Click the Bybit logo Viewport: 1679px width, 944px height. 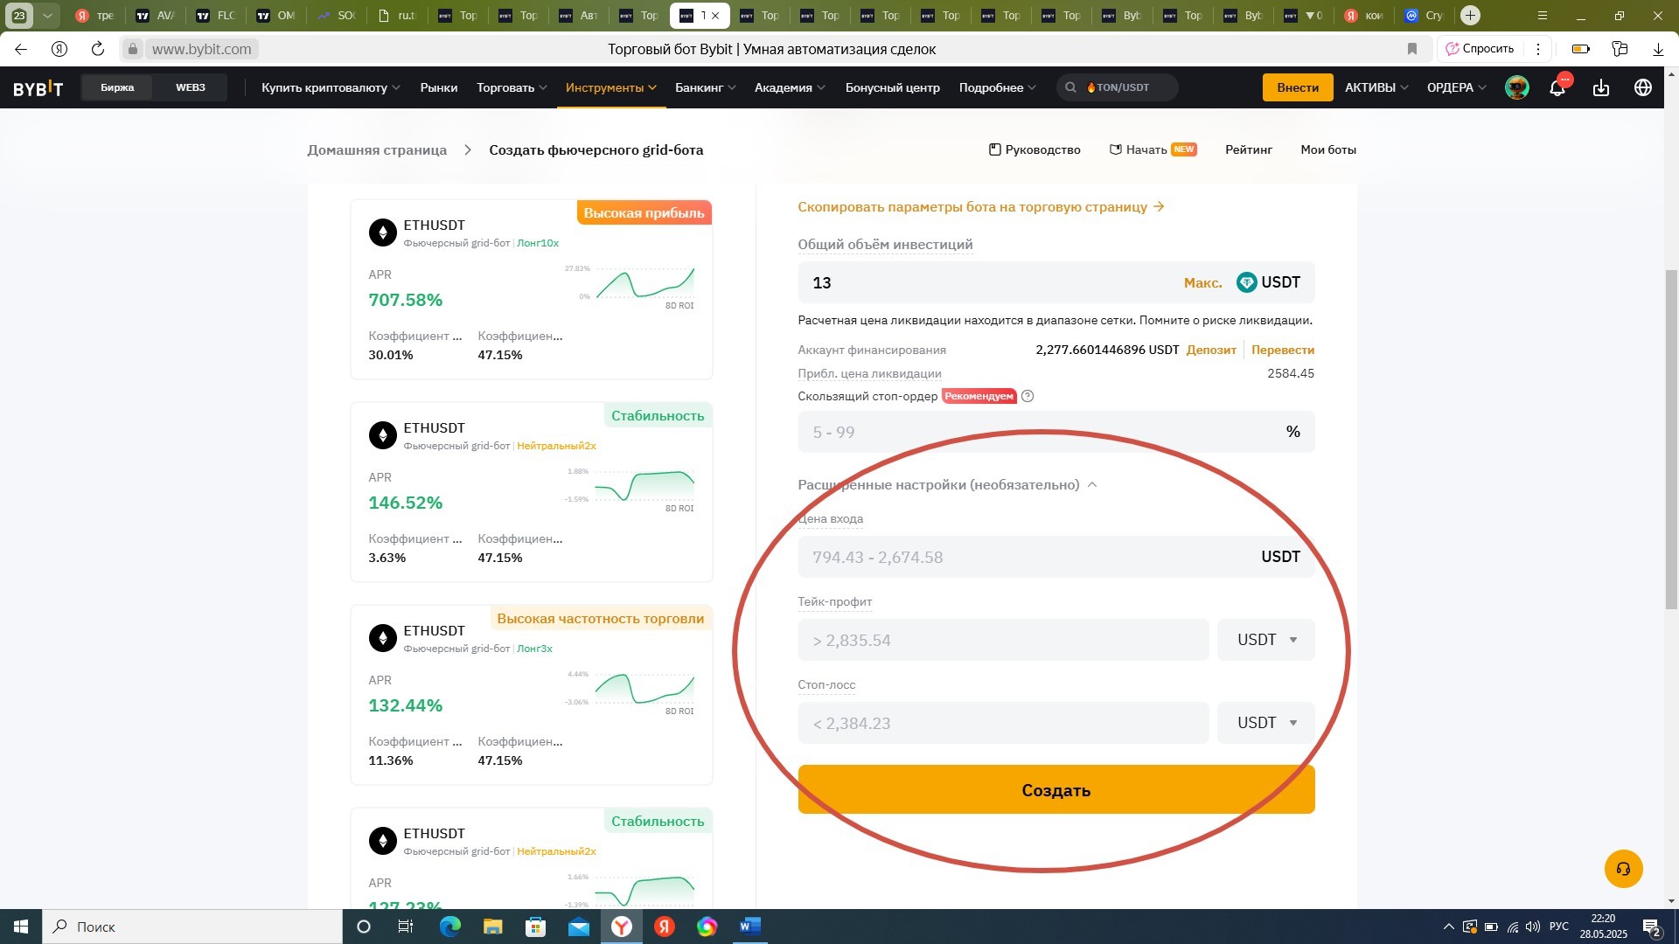click(x=38, y=87)
